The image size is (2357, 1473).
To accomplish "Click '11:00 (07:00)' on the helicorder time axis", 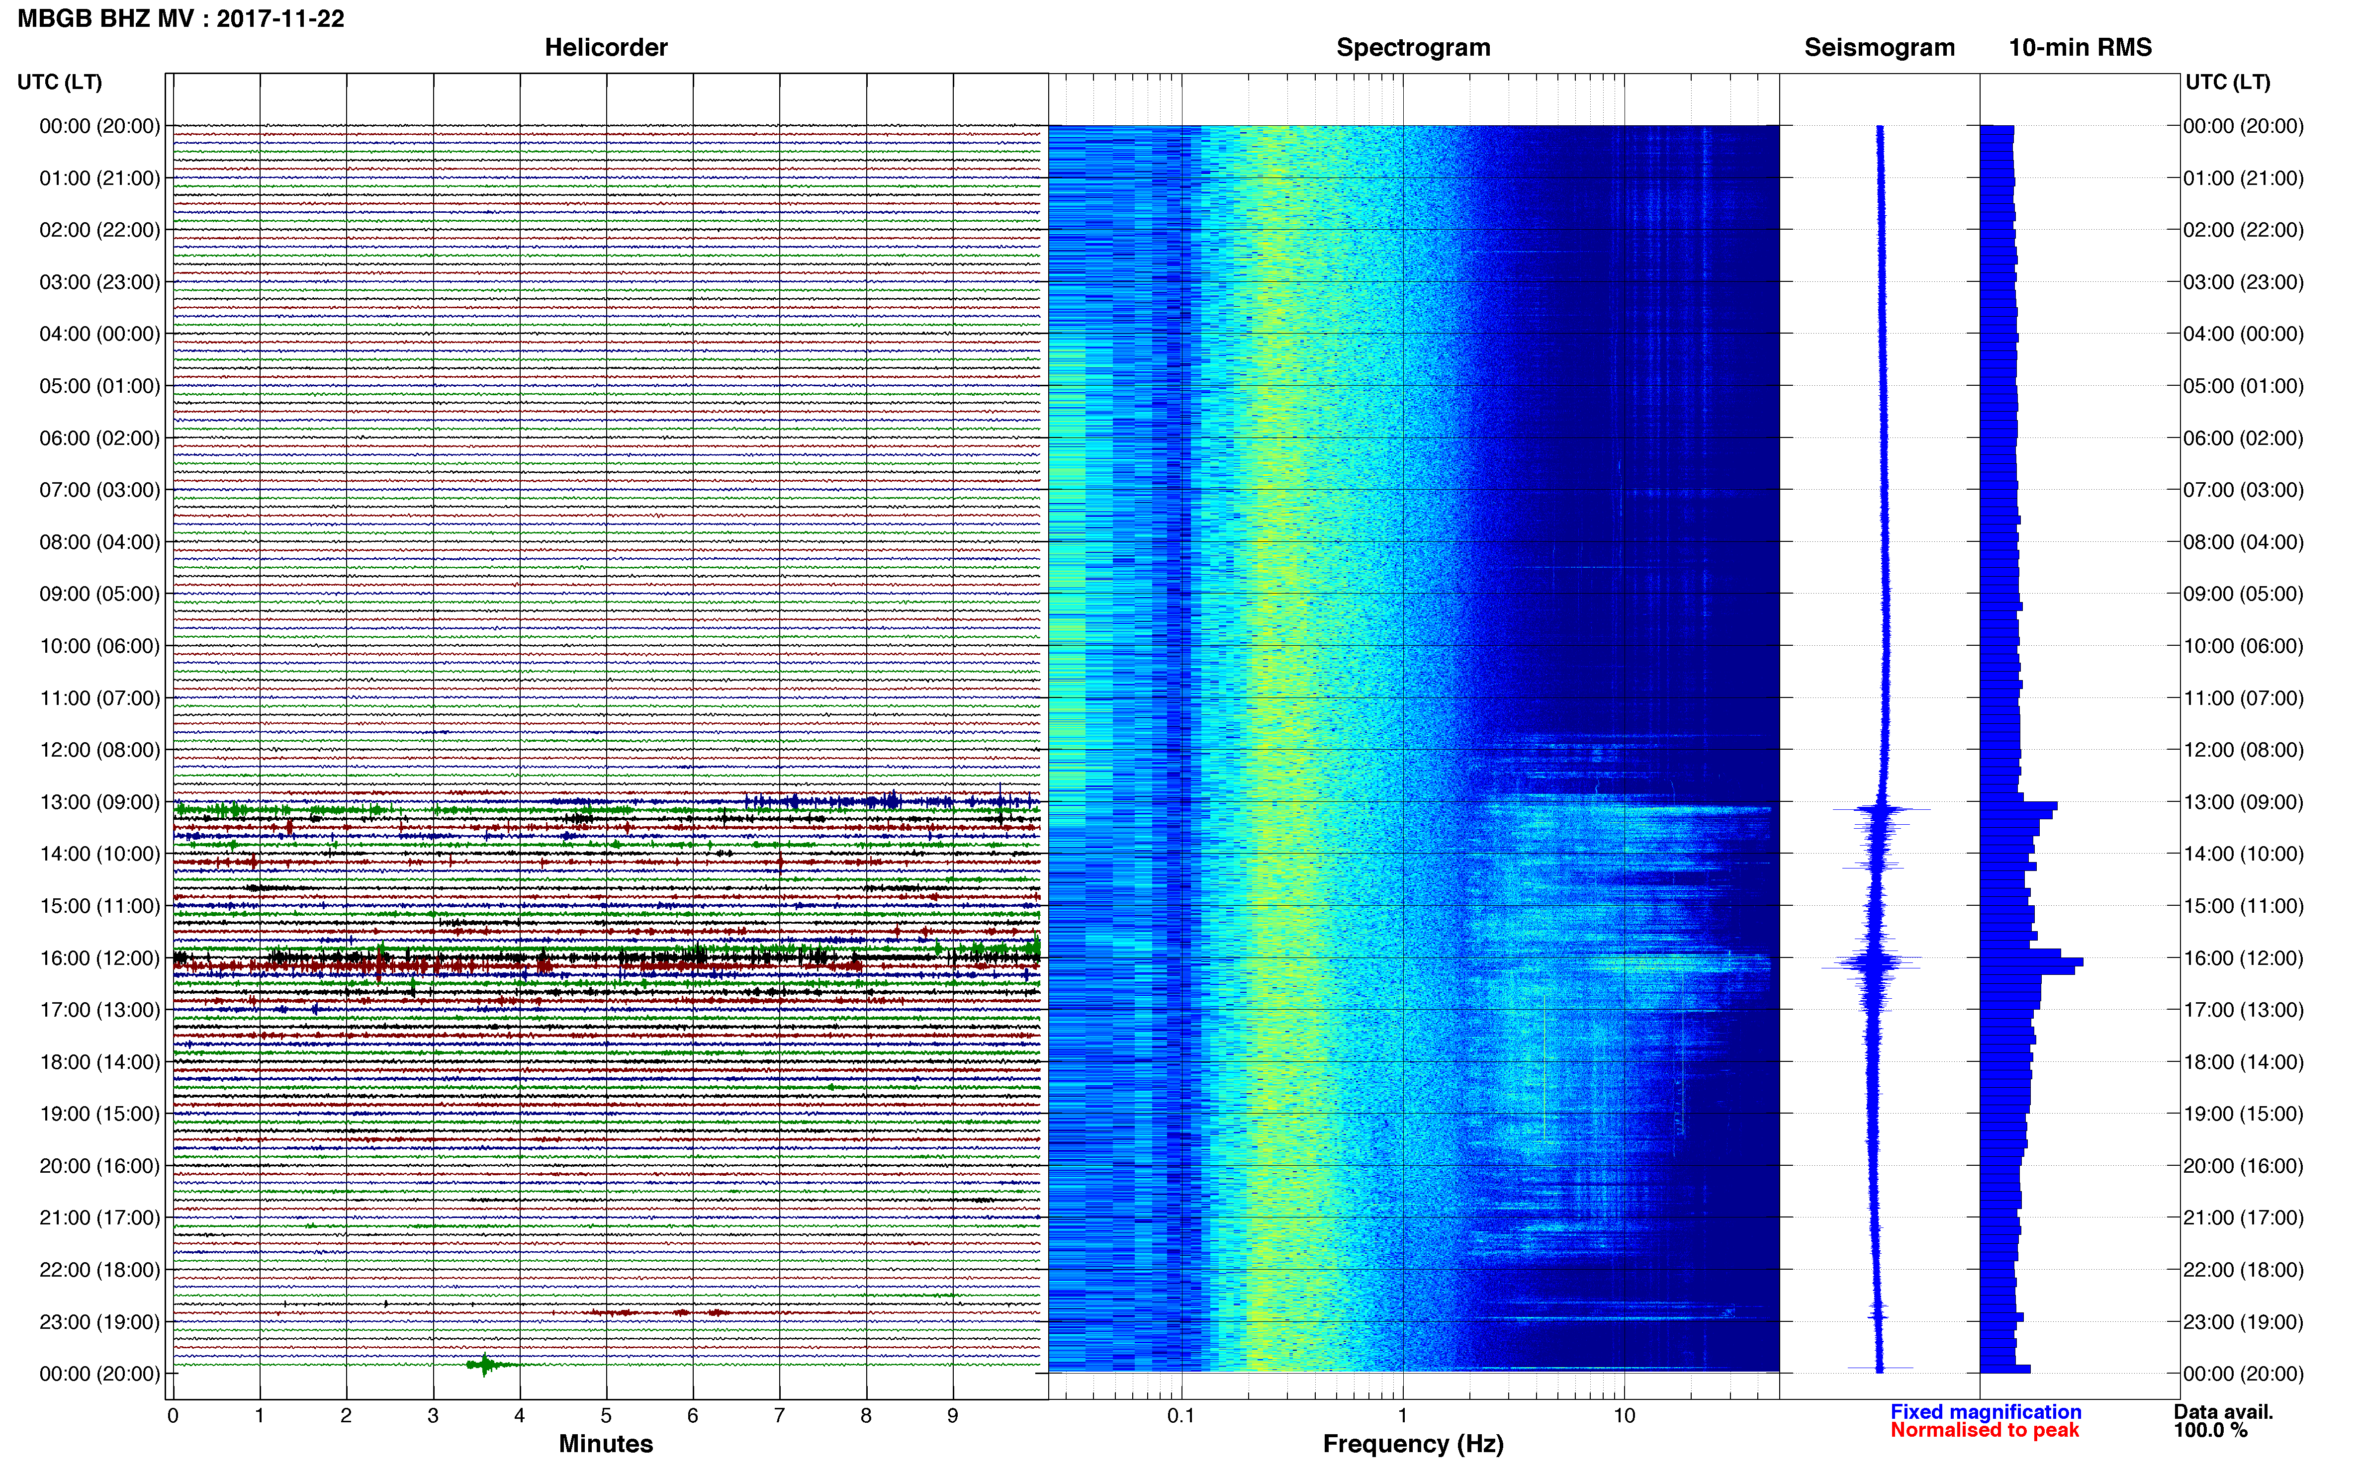I will tap(99, 698).
